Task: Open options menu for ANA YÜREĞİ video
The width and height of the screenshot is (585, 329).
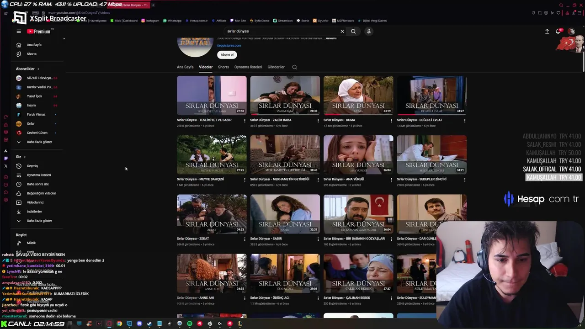Action: point(391,180)
